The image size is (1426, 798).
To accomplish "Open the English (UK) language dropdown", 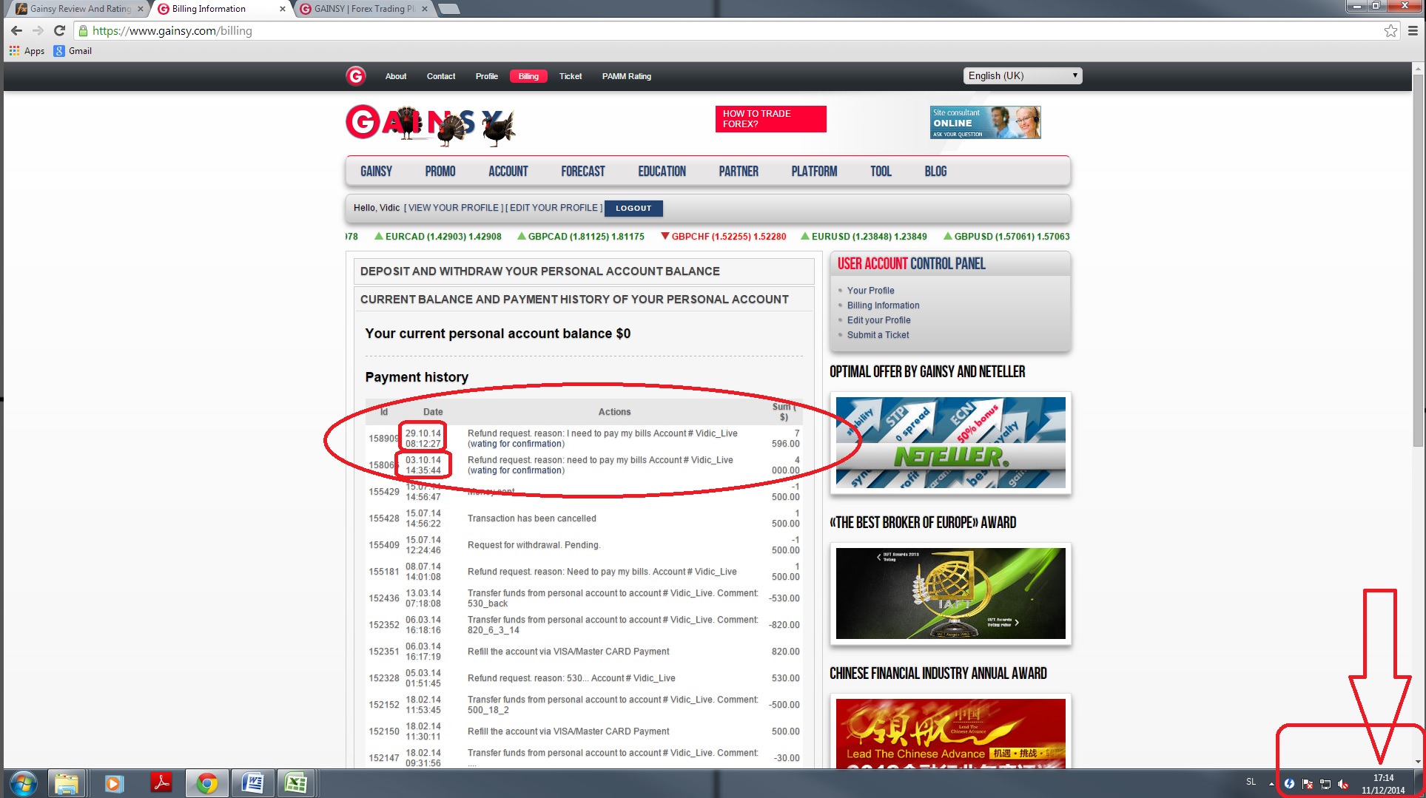I will click(x=1023, y=75).
